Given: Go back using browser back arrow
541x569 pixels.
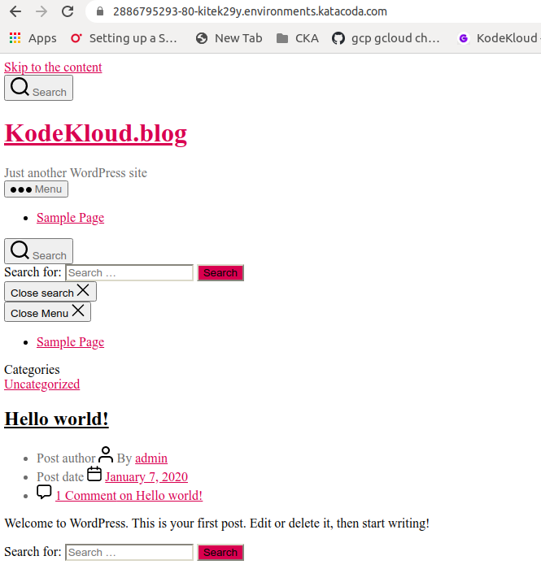Looking at the screenshot, I should 15,11.
